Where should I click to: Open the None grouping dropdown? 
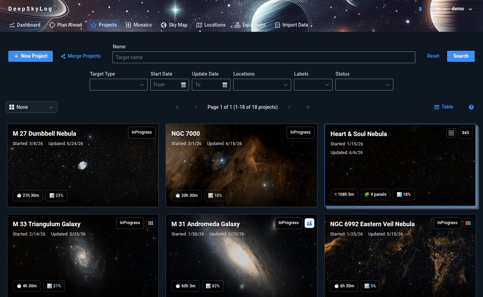[31, 107]
